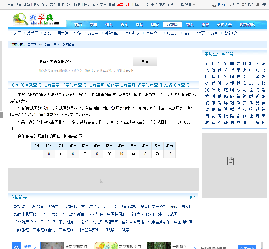Click the broken image icon in right sidebar

(x=230, y=161)
